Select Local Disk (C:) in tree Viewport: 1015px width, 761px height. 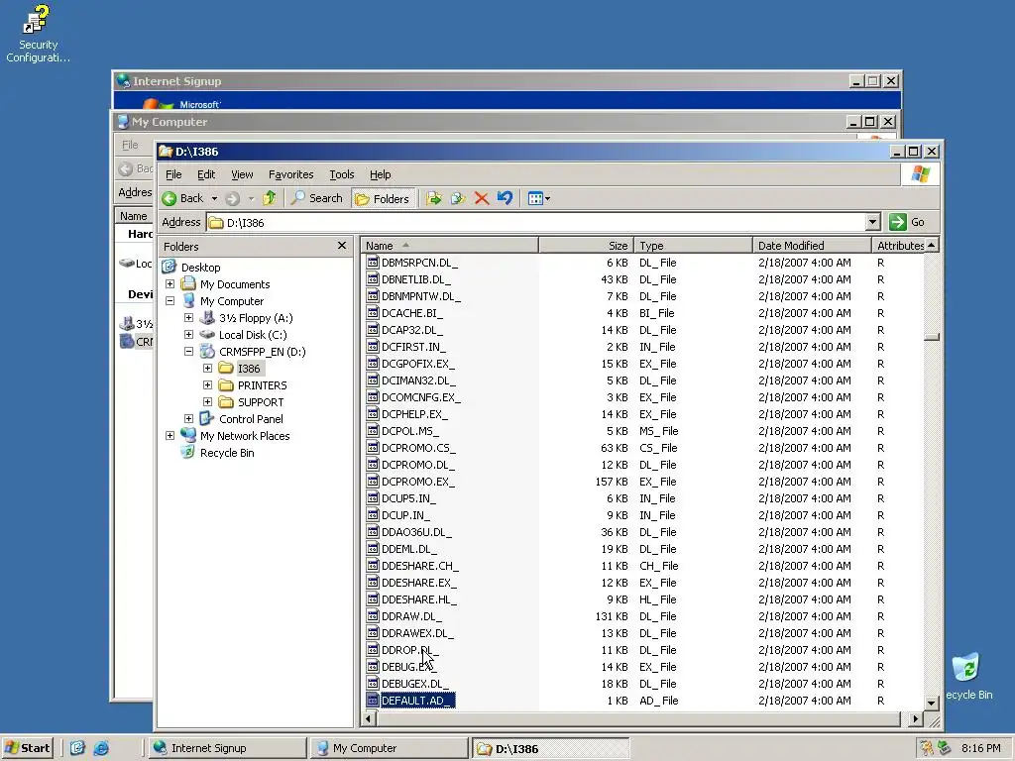253,335
